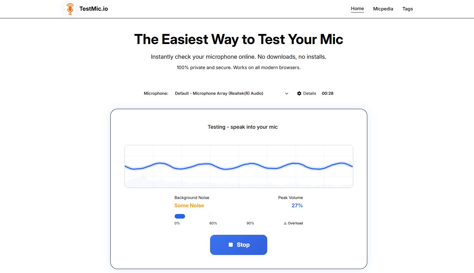
Task: Browse the Tags section
Action: click(408, 9)
